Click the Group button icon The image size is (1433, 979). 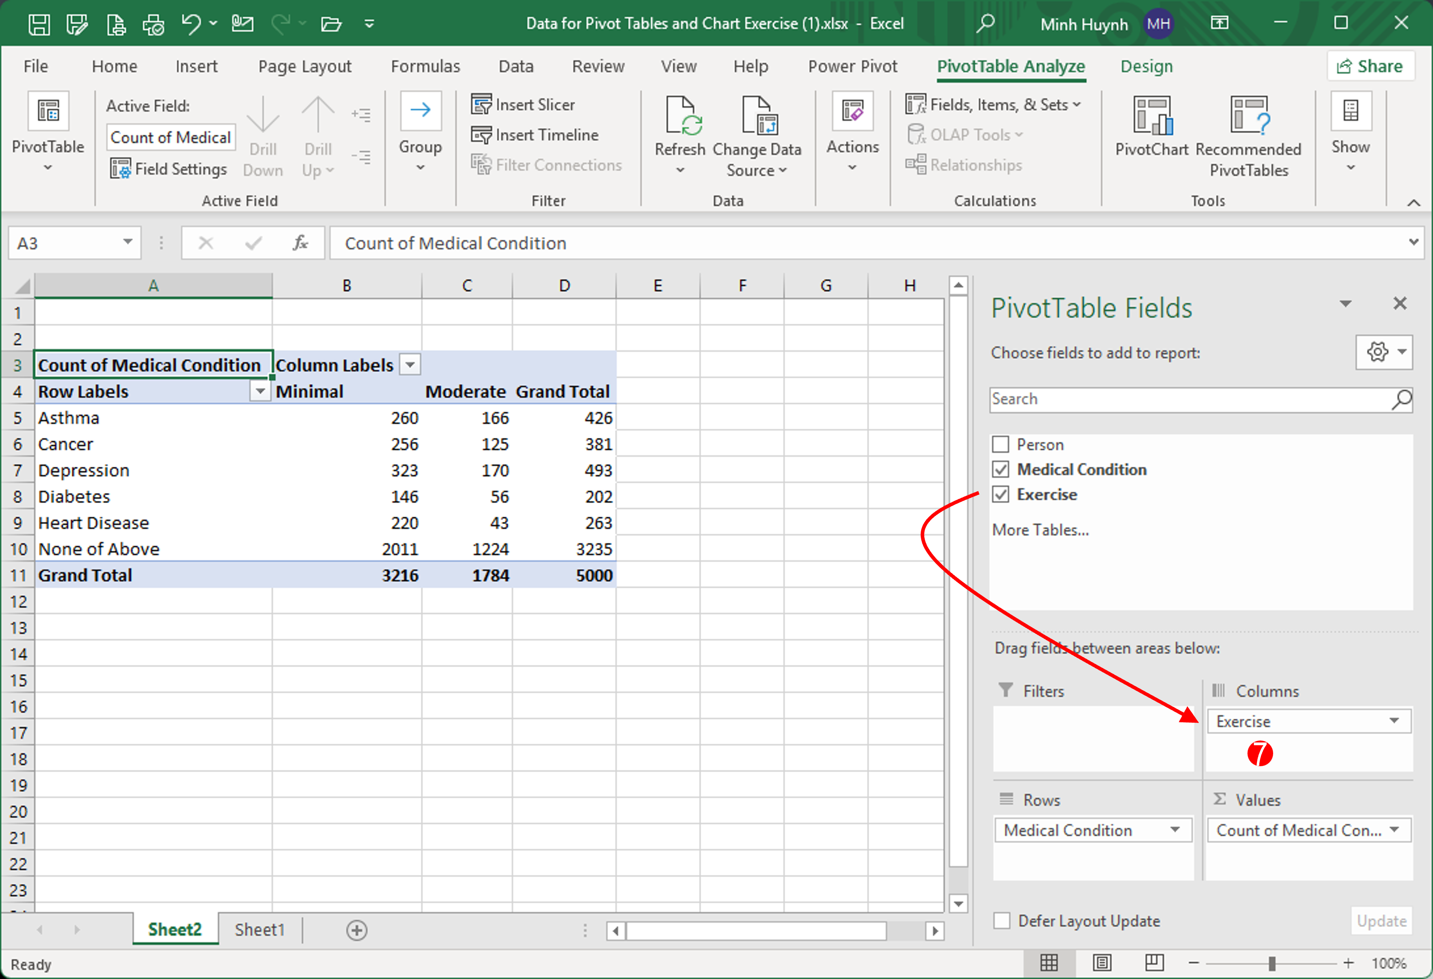coord(421,111)
